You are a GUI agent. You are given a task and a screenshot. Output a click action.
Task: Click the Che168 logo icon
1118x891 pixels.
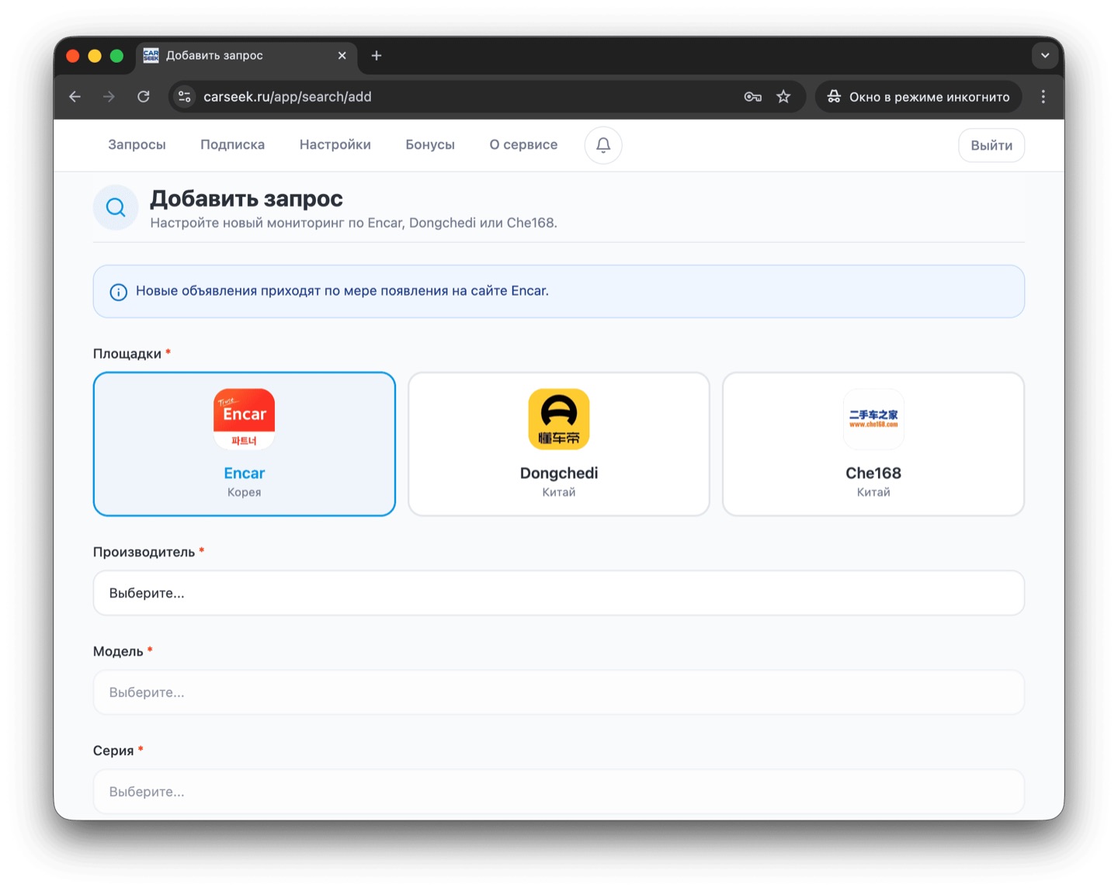click(873, 419)
